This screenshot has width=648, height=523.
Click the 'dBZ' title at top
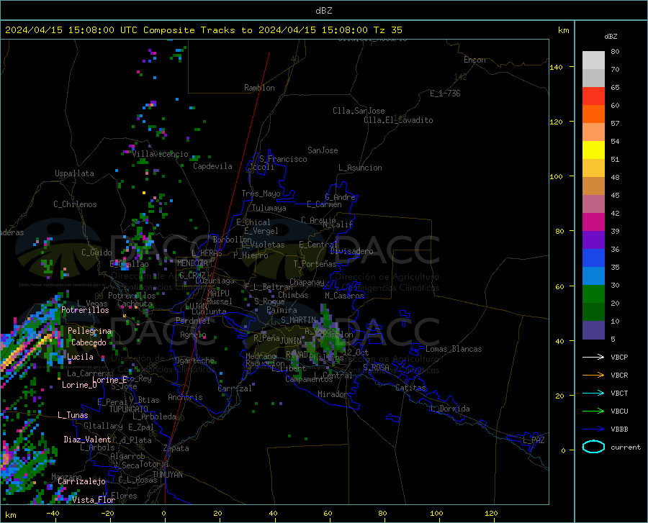tap(323, 11)
